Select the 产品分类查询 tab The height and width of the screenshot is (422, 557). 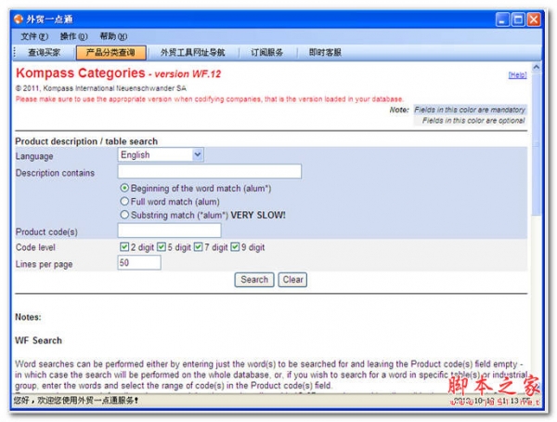click(x=110, y=53)
